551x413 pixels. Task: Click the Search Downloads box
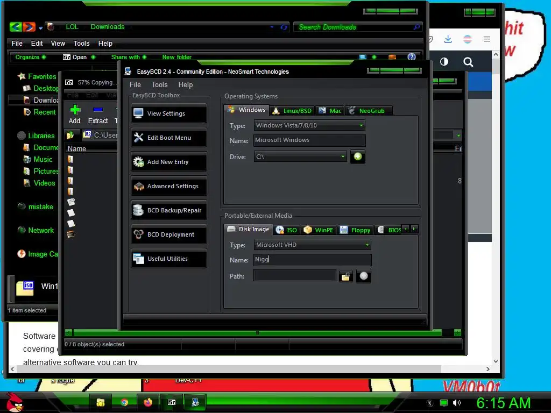(358, 27)
